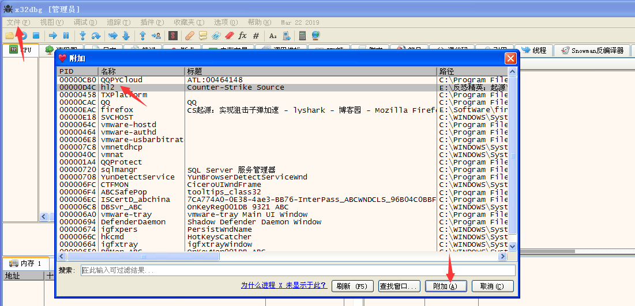Open the Calculator toolbar icon
This screenshot has width=635, height=306.
[x=302, y=36]
